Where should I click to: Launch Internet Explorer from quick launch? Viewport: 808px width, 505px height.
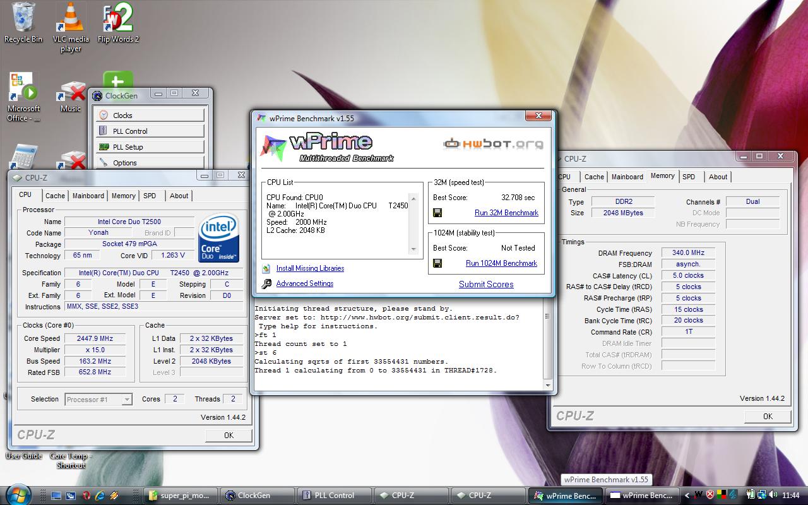tap(100, 496)
